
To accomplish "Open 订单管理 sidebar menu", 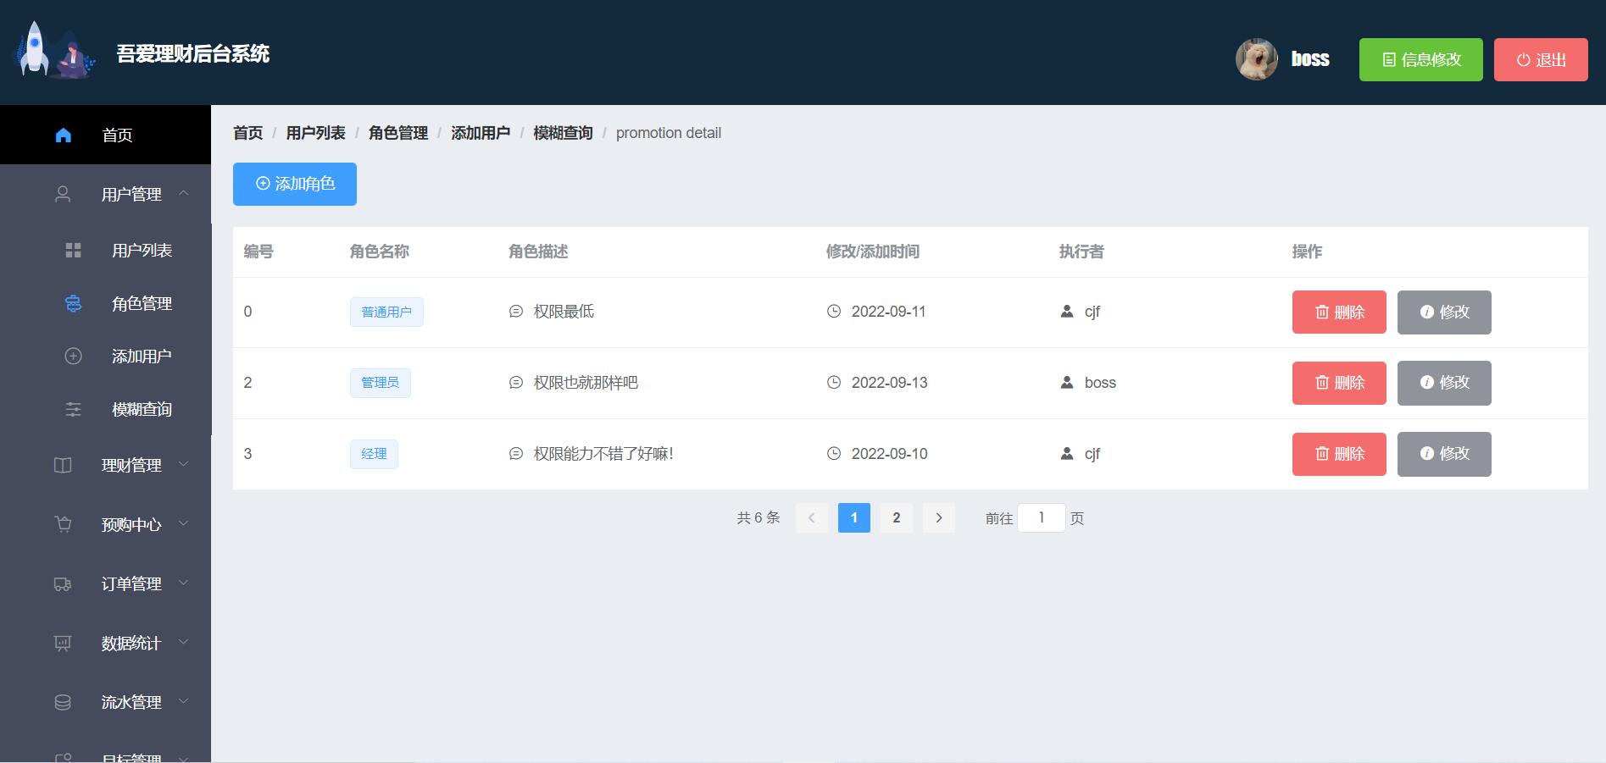I will [x=105, y=583].
